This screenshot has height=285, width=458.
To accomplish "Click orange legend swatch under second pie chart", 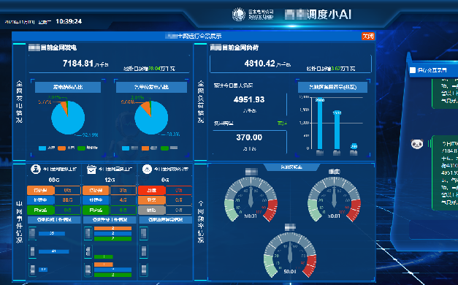I will click(145, 148).
